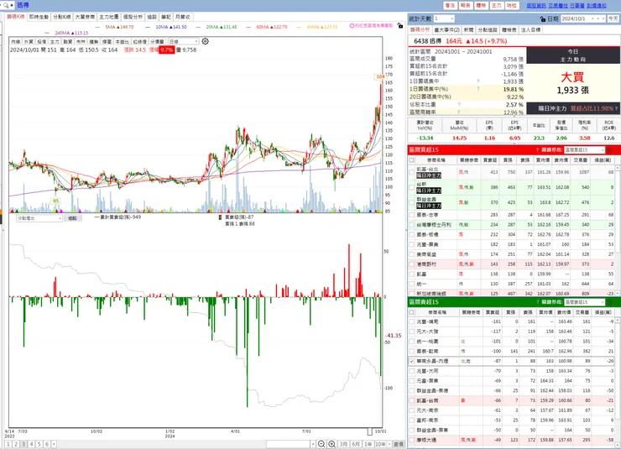
Task: Open the 到價通知 link
Action: click(x=597, y=6)
